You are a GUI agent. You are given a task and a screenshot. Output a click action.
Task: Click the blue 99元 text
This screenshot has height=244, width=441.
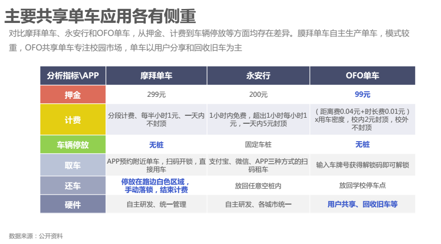coord(362,95)
